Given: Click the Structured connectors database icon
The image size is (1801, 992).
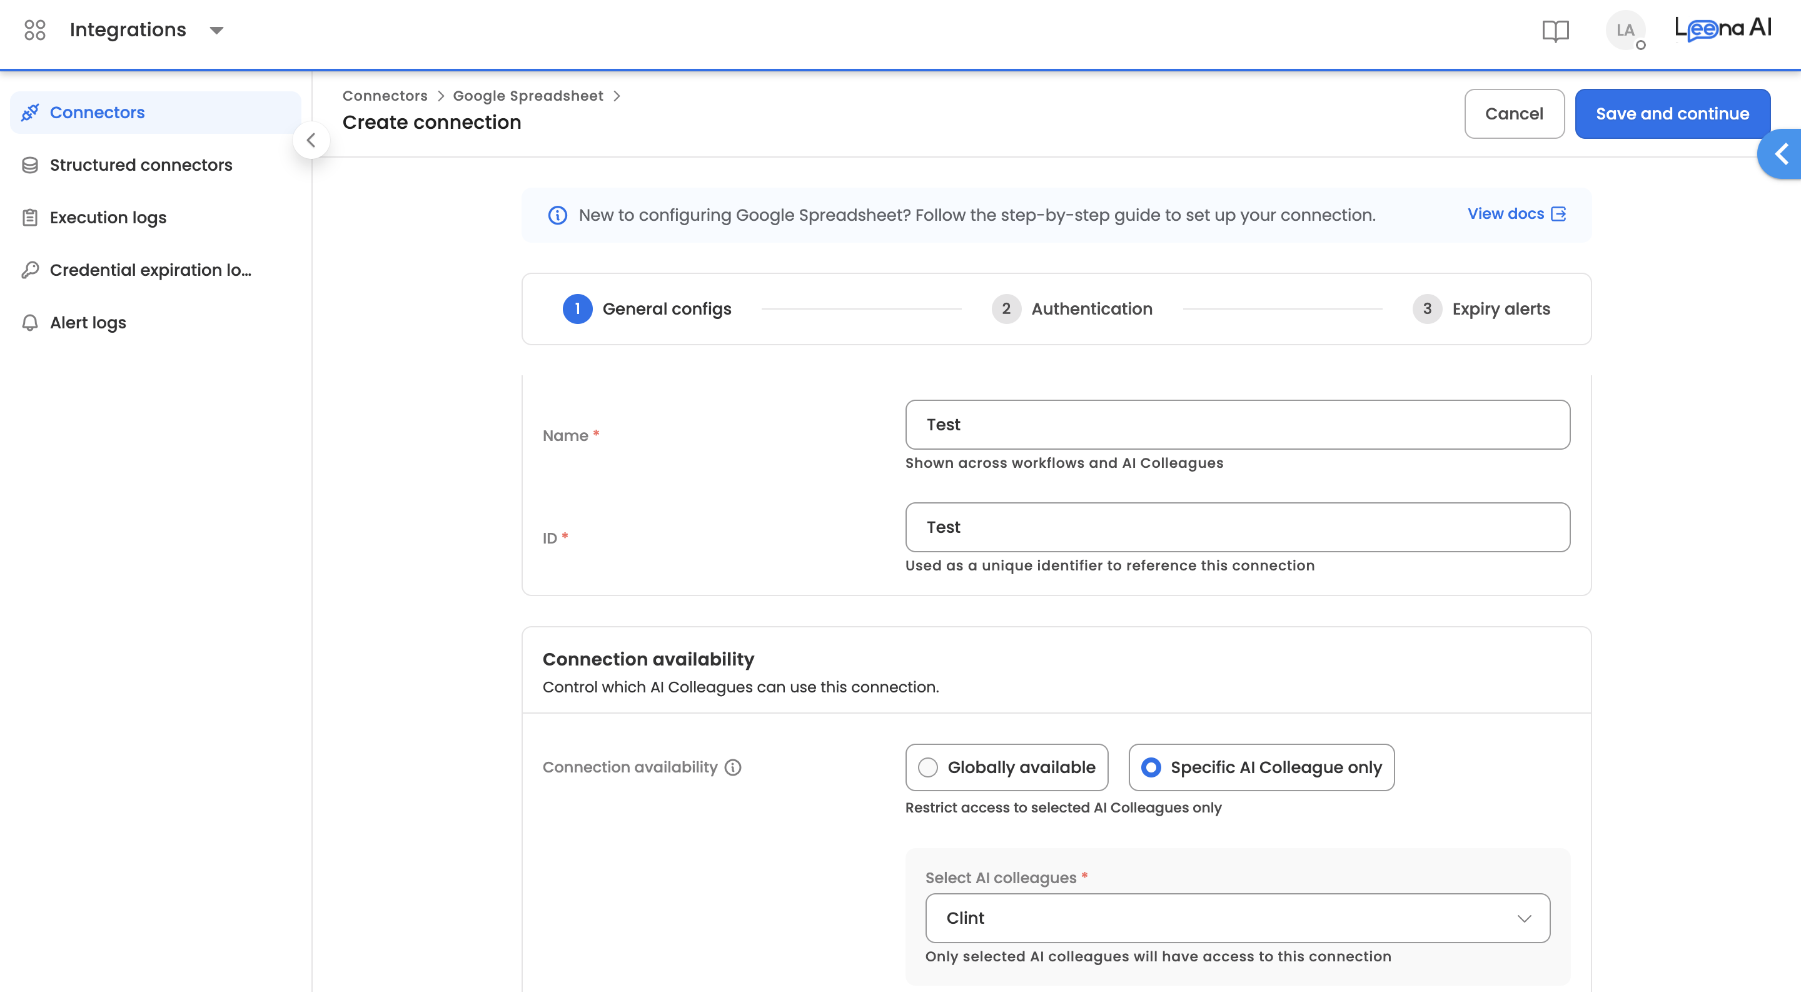Looking at the screenshot, I should point(30,165).
